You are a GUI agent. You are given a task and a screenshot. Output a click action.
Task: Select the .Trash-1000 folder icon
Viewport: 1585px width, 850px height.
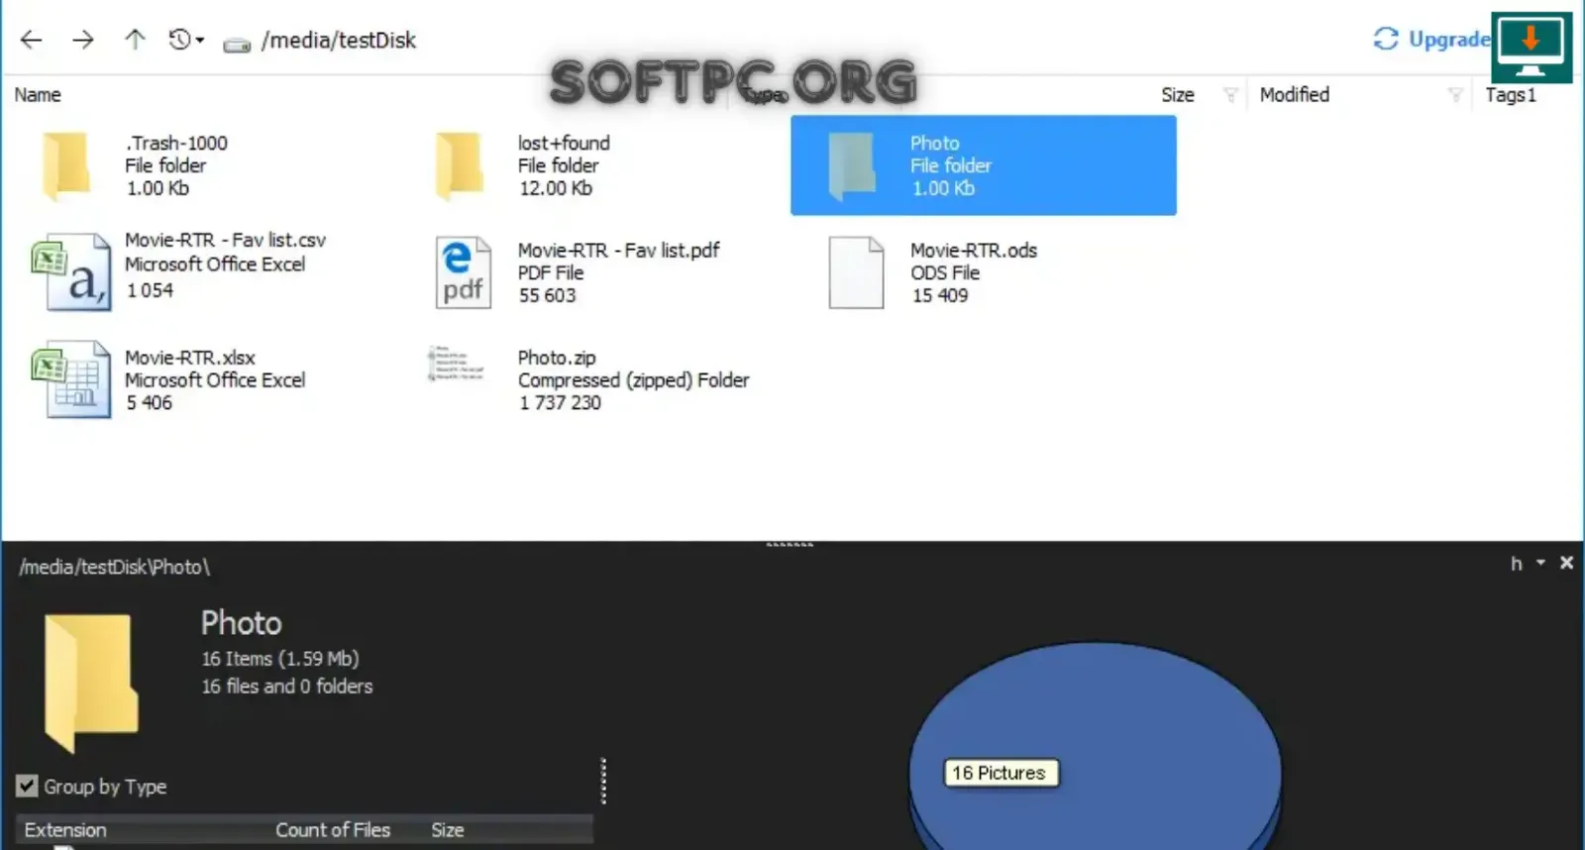point(66,165)
